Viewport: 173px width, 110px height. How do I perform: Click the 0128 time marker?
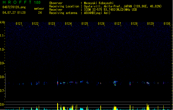coord(134,24)
